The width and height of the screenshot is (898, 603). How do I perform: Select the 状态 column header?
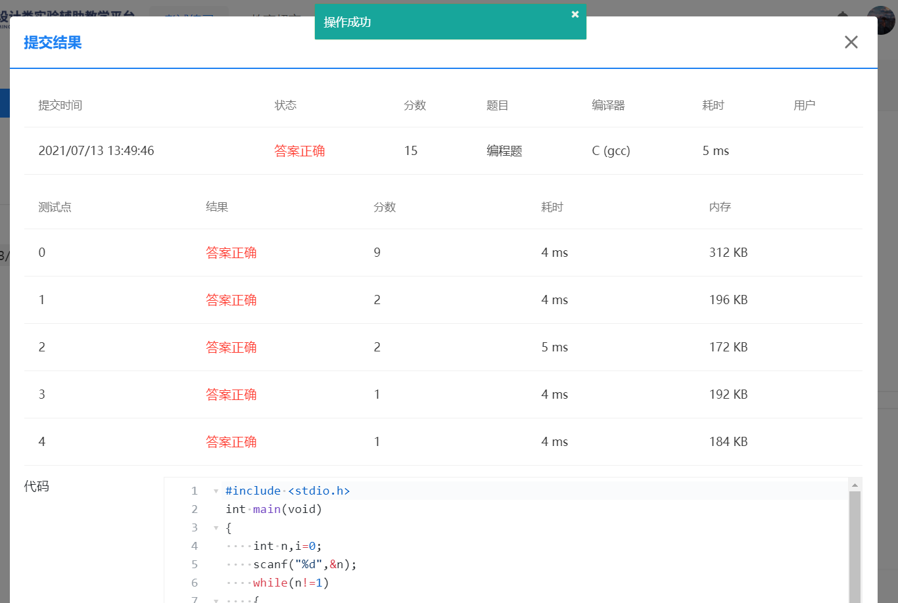coord(285,105)
